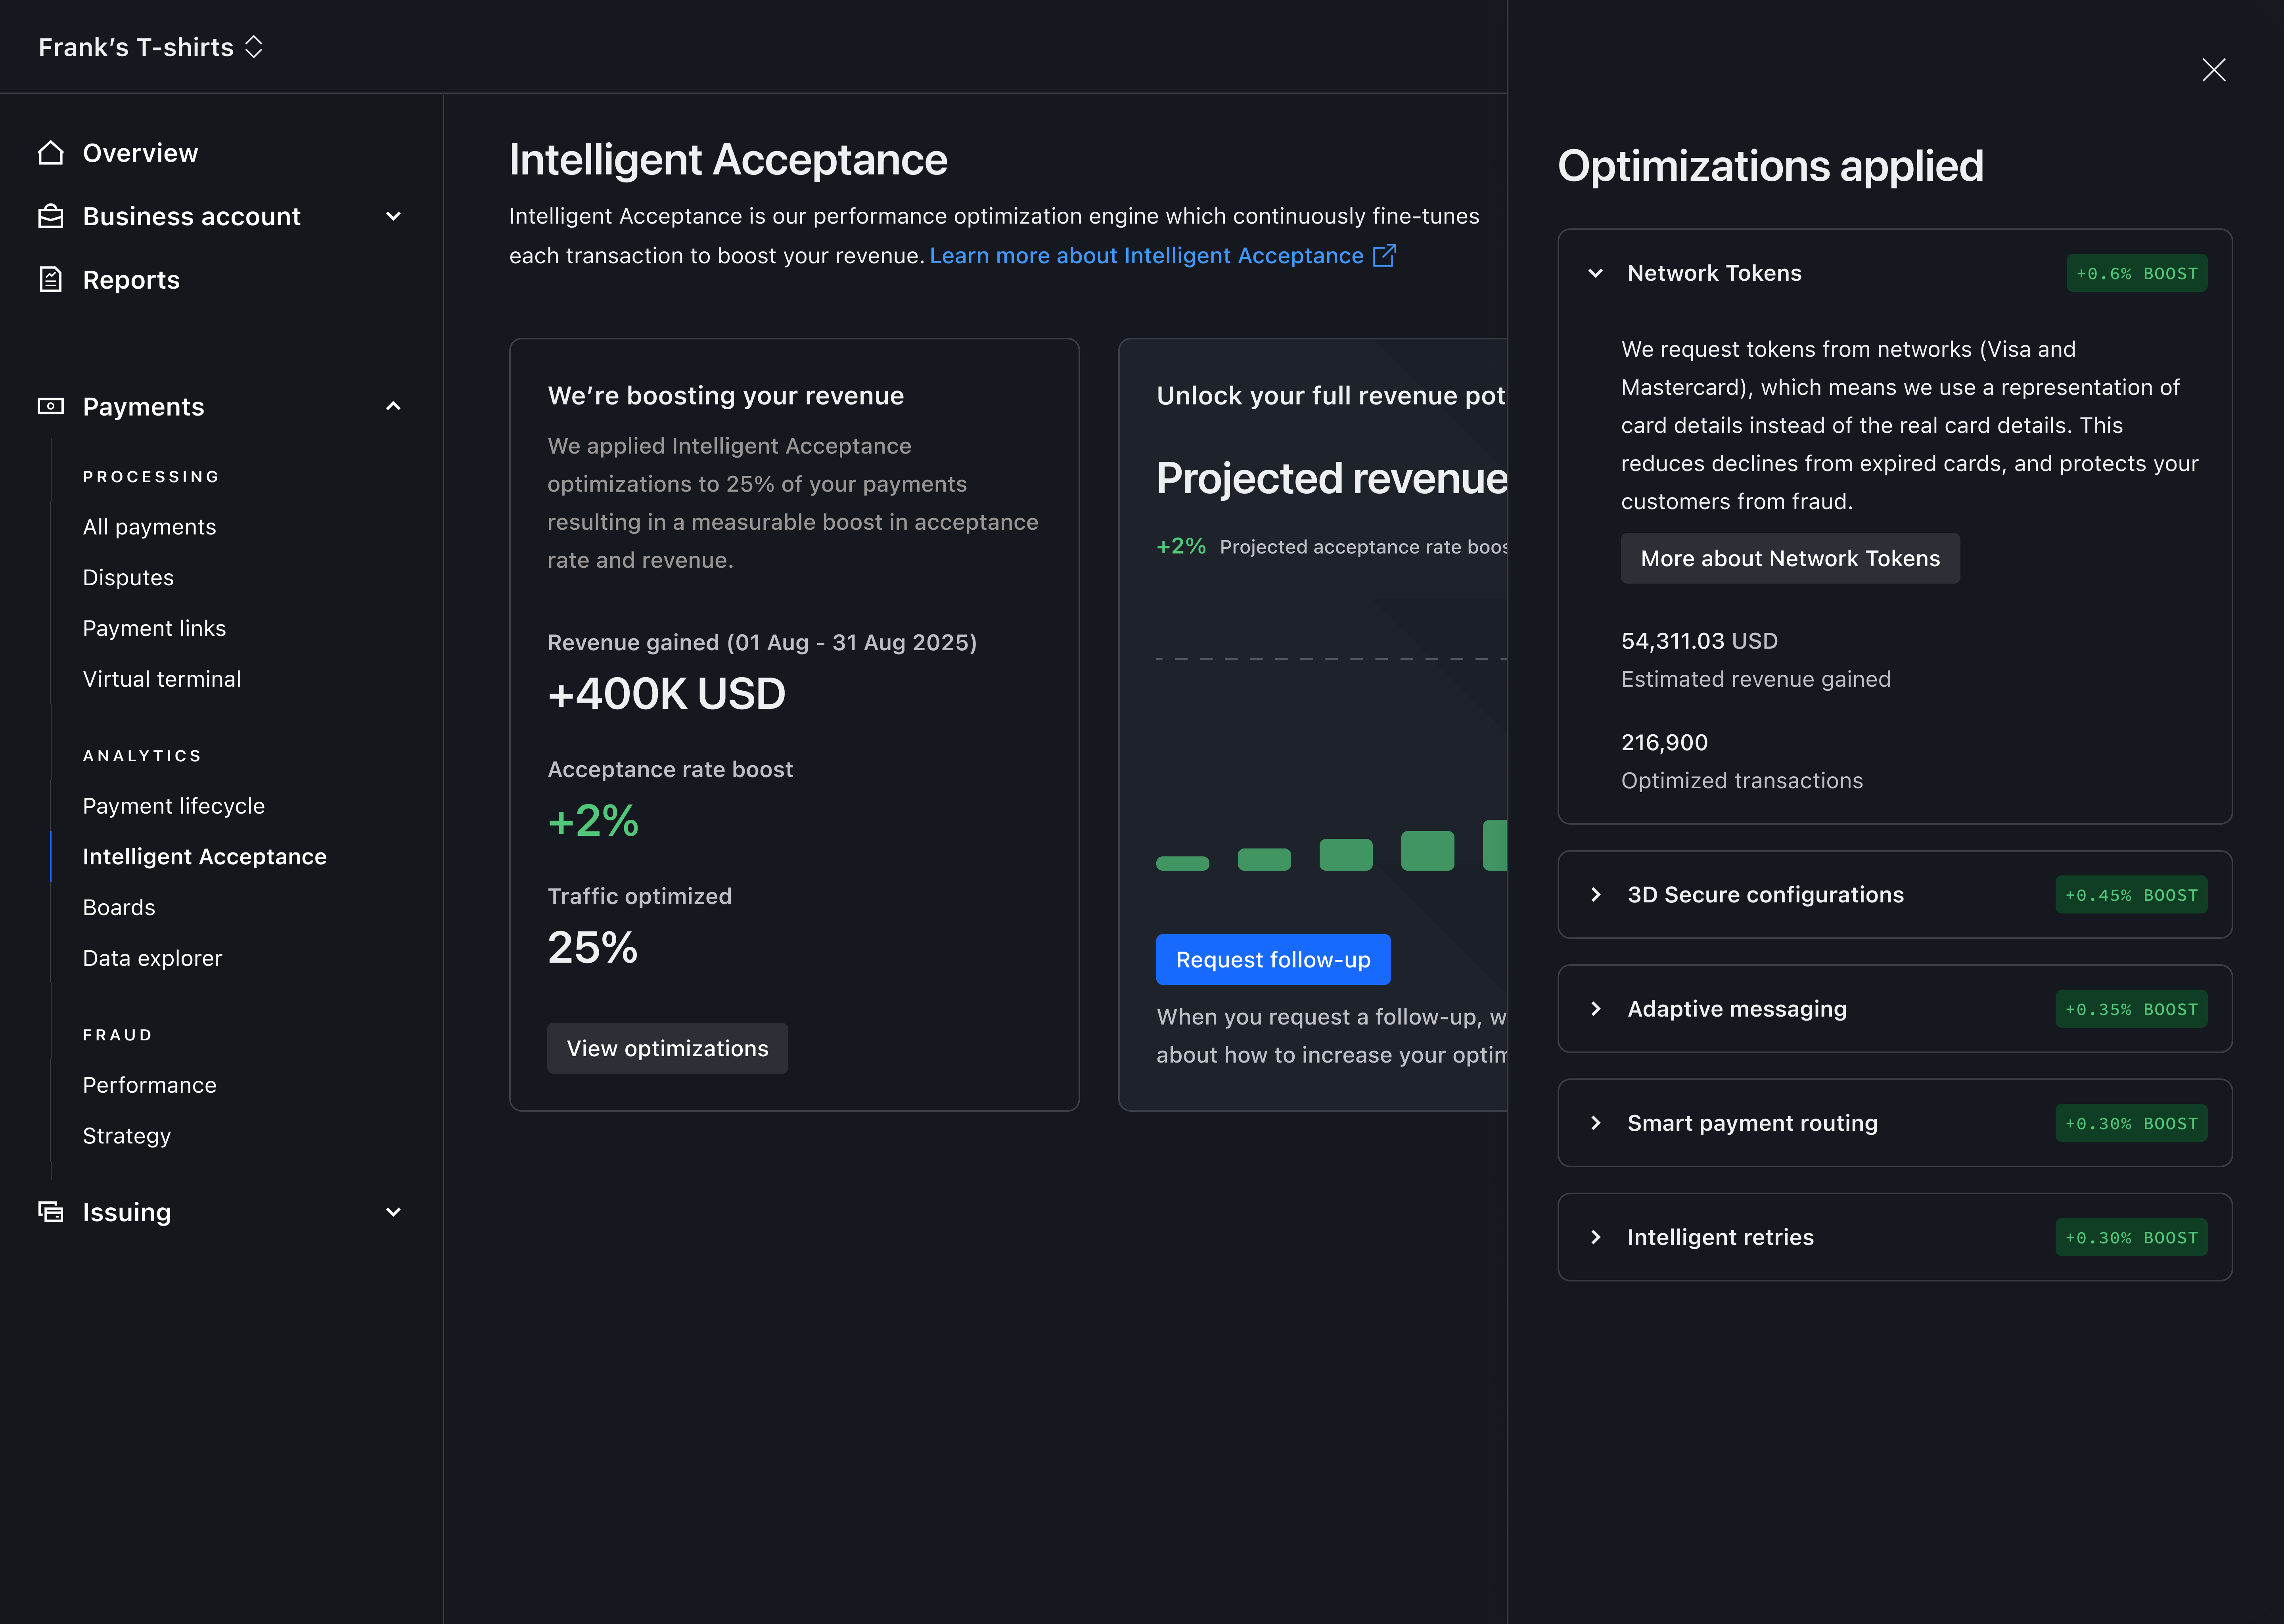Click Smart payment routing's +0.30% BOOST badge

coord(2131,1123)
